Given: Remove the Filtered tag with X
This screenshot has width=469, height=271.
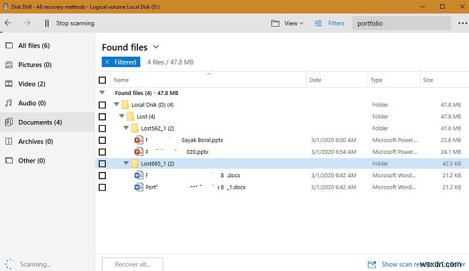Looking at the screenshot, I should tap(107, 62).
